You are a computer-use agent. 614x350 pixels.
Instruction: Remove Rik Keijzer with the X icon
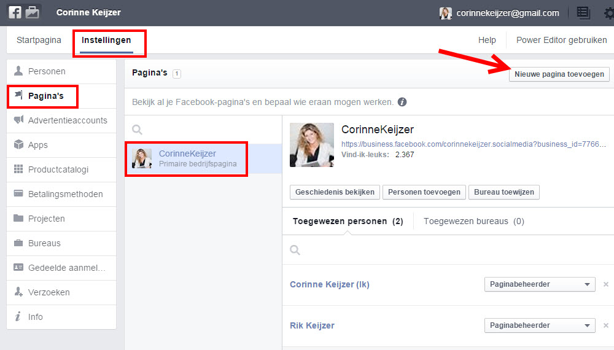605,325
